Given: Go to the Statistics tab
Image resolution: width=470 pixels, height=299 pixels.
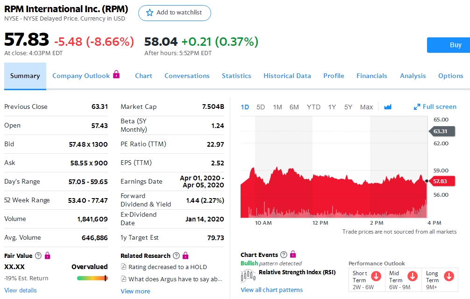Looking at the screenshot, I should pos(236,76).
